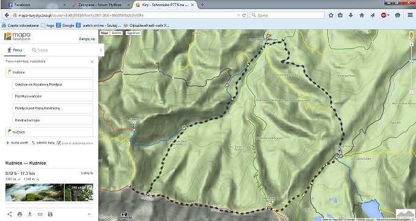
Task: Bookmark page with star icon
Action: (x=331, y=15)
